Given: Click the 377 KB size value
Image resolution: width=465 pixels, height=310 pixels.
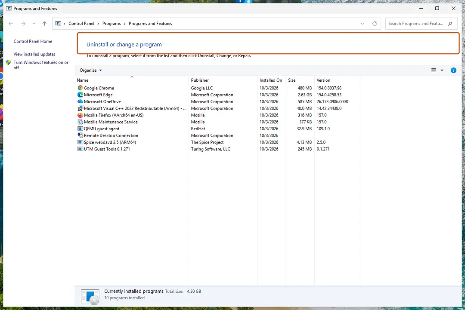Looking at the screenshot, I should [x=305, y=122].
